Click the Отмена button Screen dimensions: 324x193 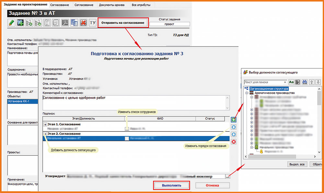pyautogui.click(x=212, y=186)
